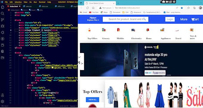Screen dimensions: 203x108
Task: Open the VS Code Explorer view
Action: (2, 7)
